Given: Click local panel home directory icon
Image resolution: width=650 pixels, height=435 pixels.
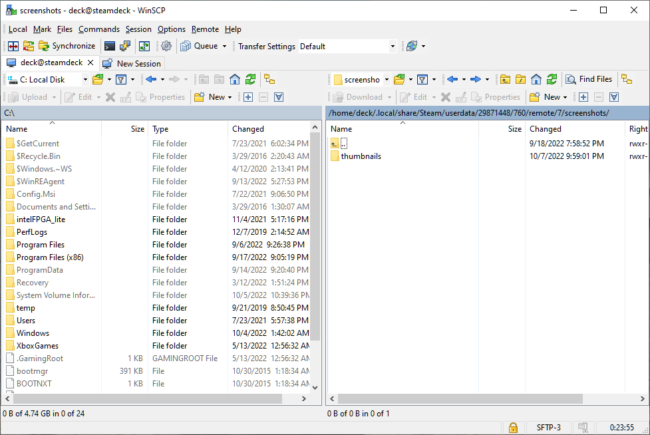Looking at the screenshot, I should click(235, 80).
